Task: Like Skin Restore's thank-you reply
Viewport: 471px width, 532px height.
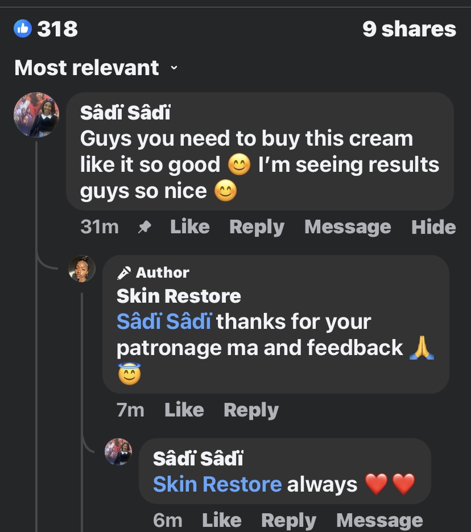Action: click(x=184, y=410)
